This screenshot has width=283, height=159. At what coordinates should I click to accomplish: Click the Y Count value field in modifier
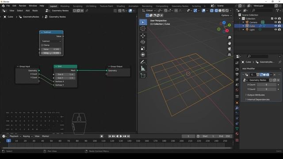point(267,89)
